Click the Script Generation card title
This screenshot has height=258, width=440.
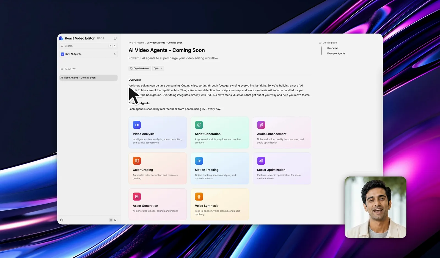tap(208, 134)
